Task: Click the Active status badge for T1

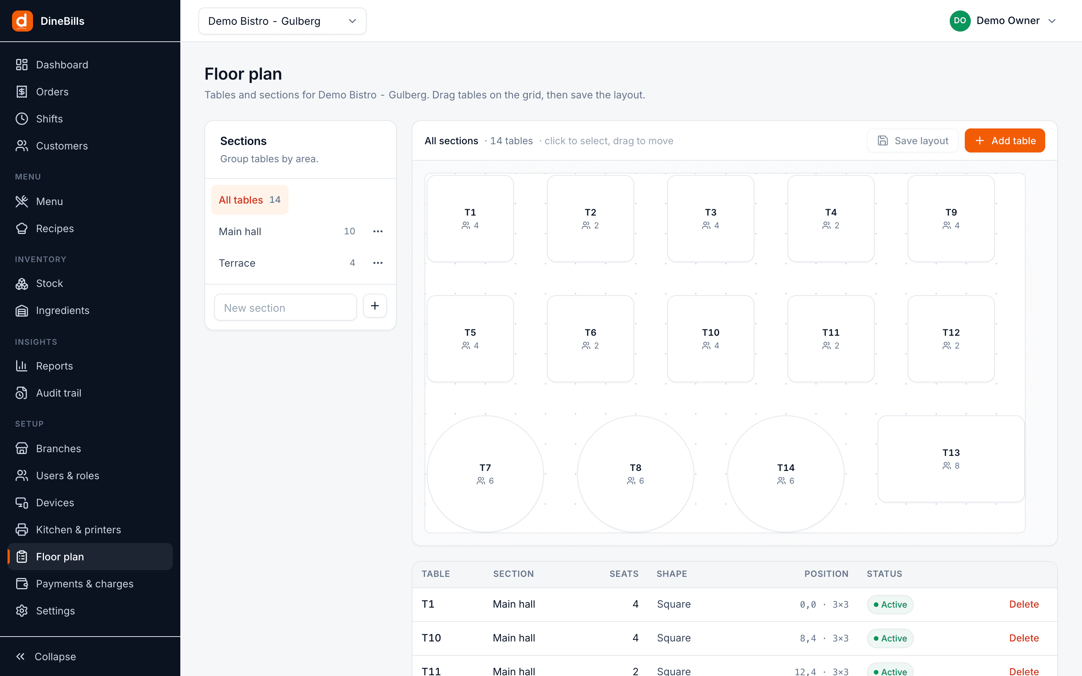Action: [x=890, y=605]
